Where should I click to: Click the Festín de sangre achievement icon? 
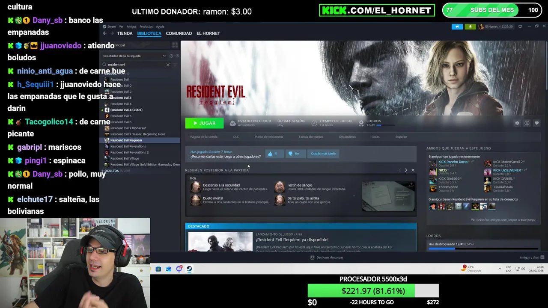280,187
